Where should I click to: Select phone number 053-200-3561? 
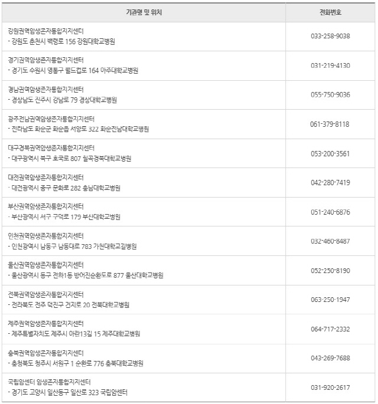[x=330, y=153]
